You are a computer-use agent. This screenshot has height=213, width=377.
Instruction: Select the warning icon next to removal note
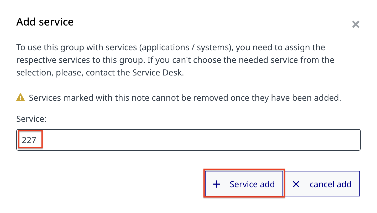[20, 97]
